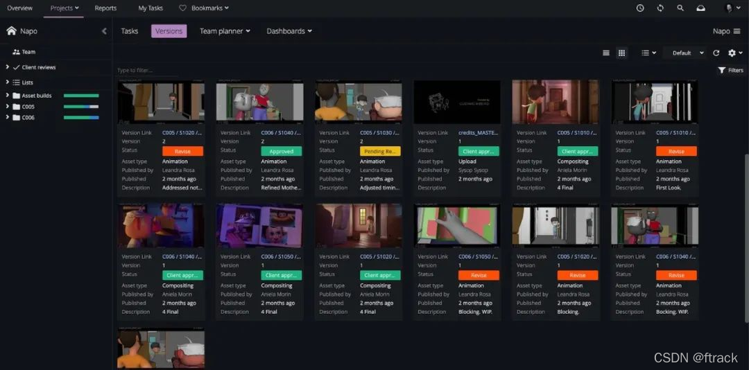The image size is (749, 370).
Task: Open the C005 / S1030 version link
Action: click(380, 133)
